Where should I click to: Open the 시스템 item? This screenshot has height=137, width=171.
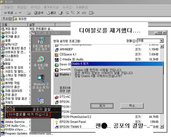pyautogui.click(x=7, y=79)
